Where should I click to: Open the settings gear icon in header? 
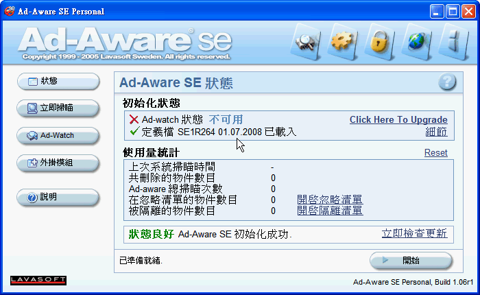point(343,41)
